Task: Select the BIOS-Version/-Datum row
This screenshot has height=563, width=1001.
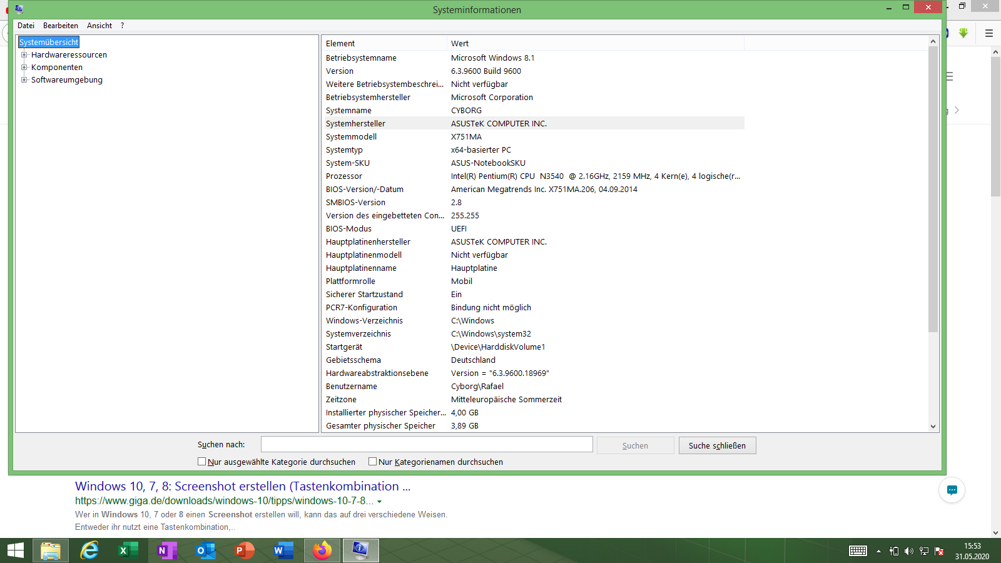Action: 533,189
